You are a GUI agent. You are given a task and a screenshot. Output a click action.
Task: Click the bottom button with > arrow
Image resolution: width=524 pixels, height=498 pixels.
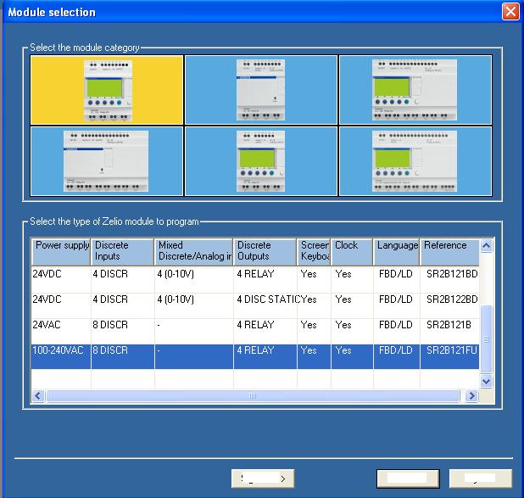pos(263,478)
